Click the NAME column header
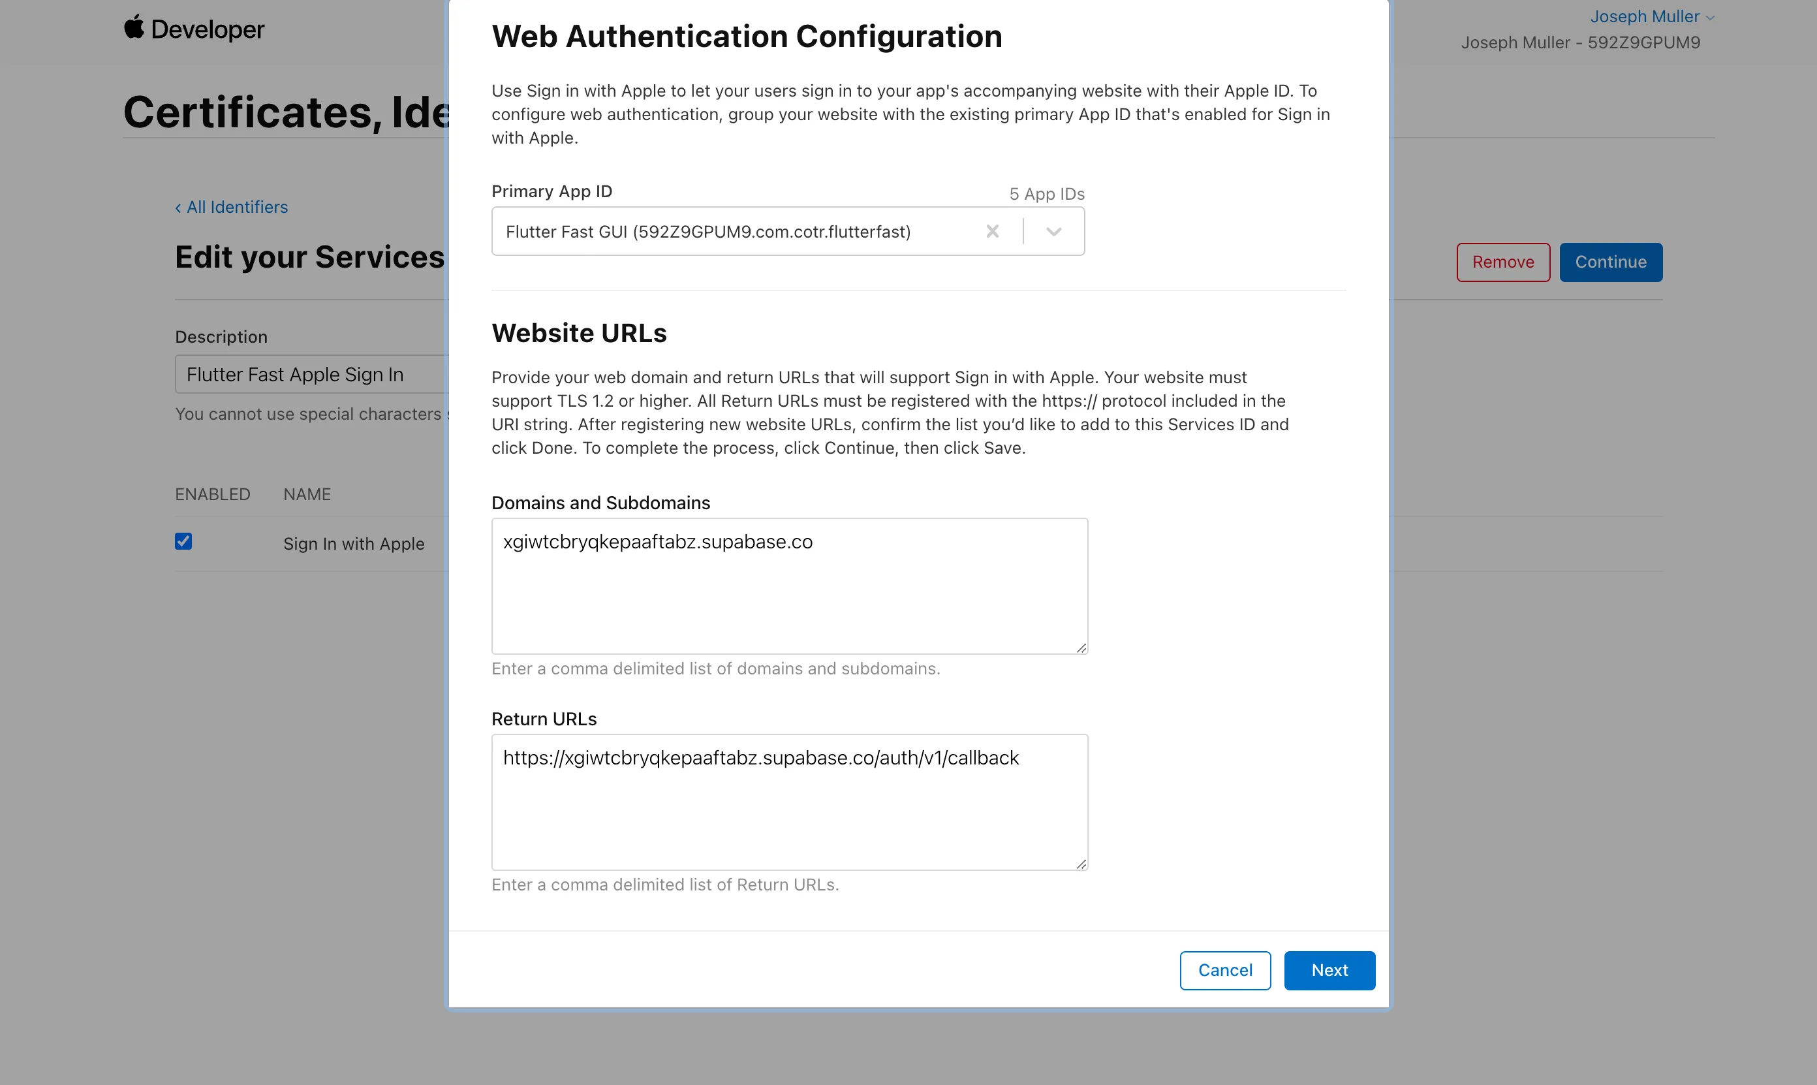Screen dimensions: 1817x1085 pos(307,494)
